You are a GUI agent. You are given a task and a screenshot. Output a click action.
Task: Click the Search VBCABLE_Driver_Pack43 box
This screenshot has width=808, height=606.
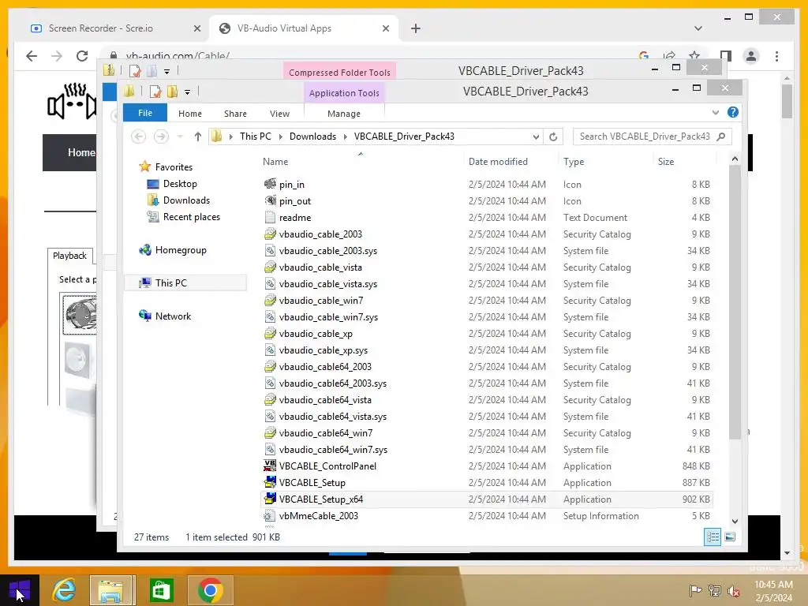[645, 137]
